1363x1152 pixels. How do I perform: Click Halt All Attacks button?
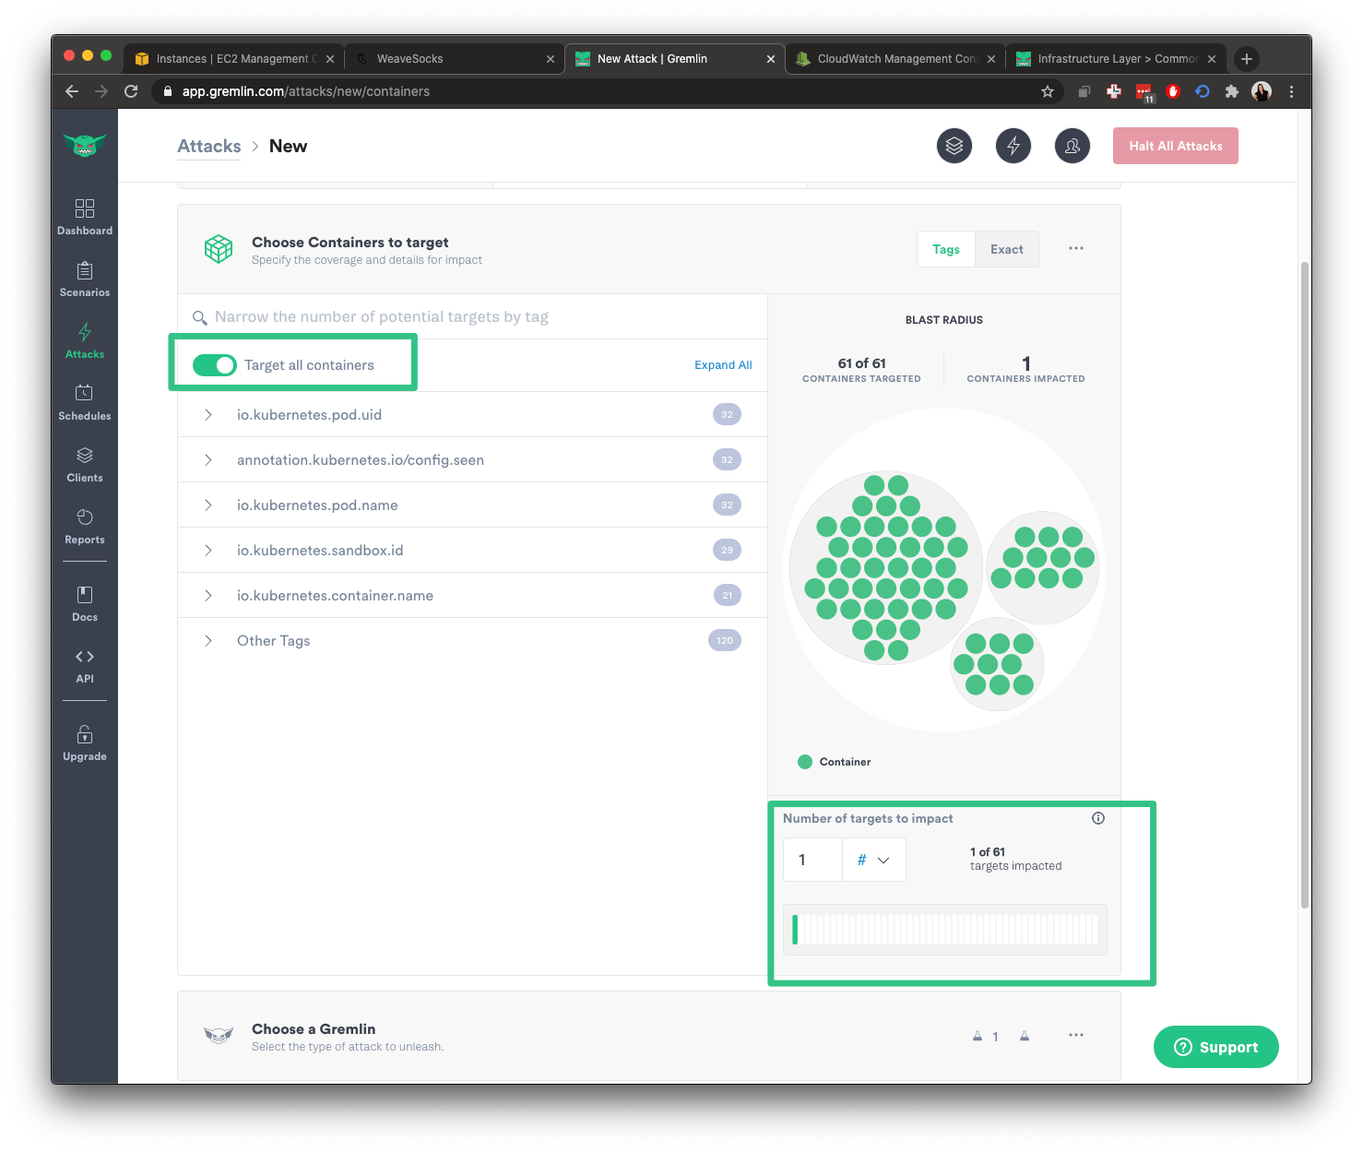point(1176,146)
